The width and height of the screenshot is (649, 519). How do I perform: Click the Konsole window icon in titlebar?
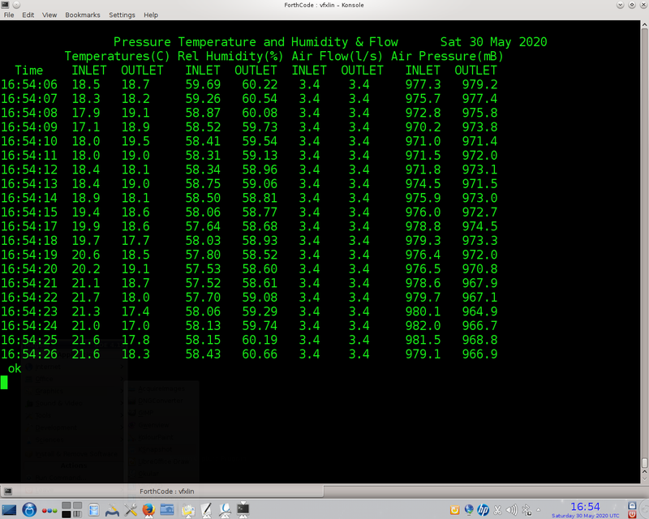6,5
